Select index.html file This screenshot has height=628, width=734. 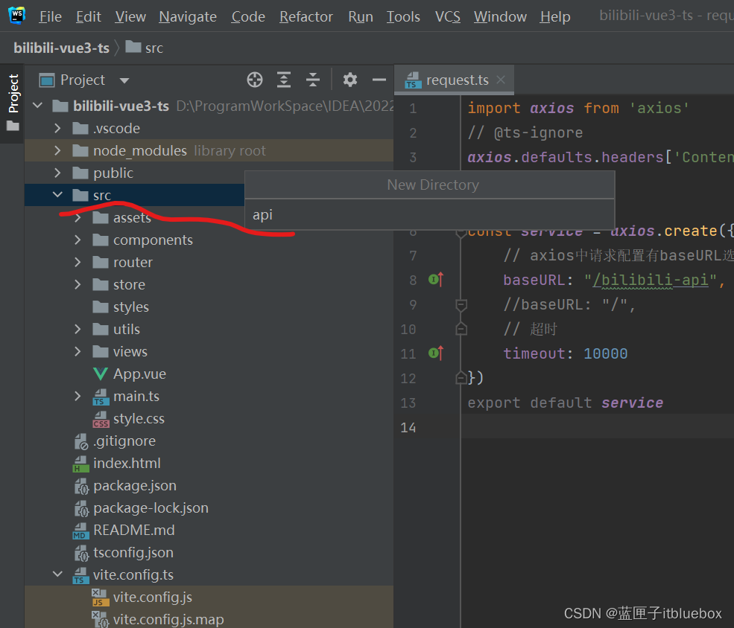pos(127,464)
